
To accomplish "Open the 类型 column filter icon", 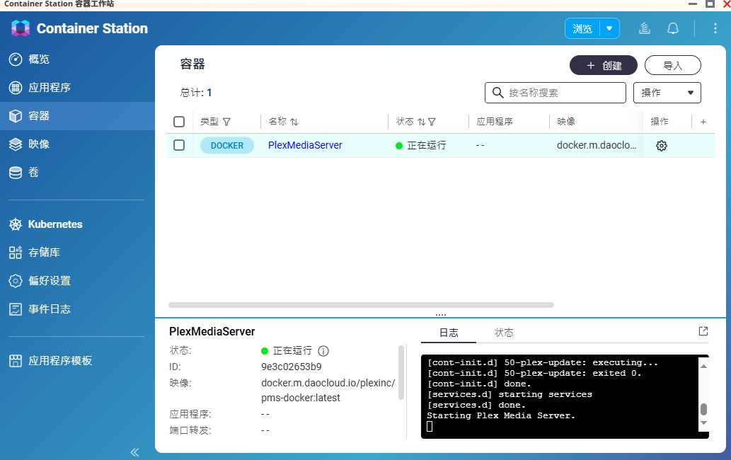I will click(226, 122).
